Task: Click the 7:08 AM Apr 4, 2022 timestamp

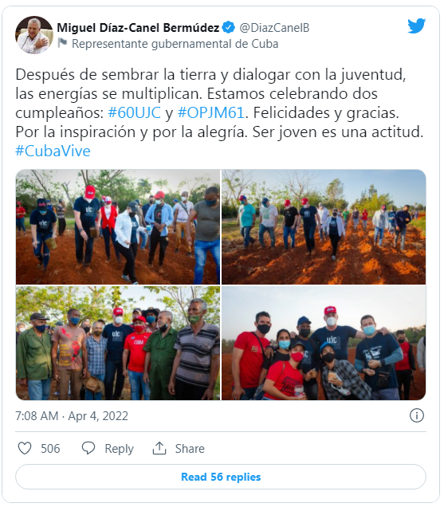Action: tap(72, 416)
